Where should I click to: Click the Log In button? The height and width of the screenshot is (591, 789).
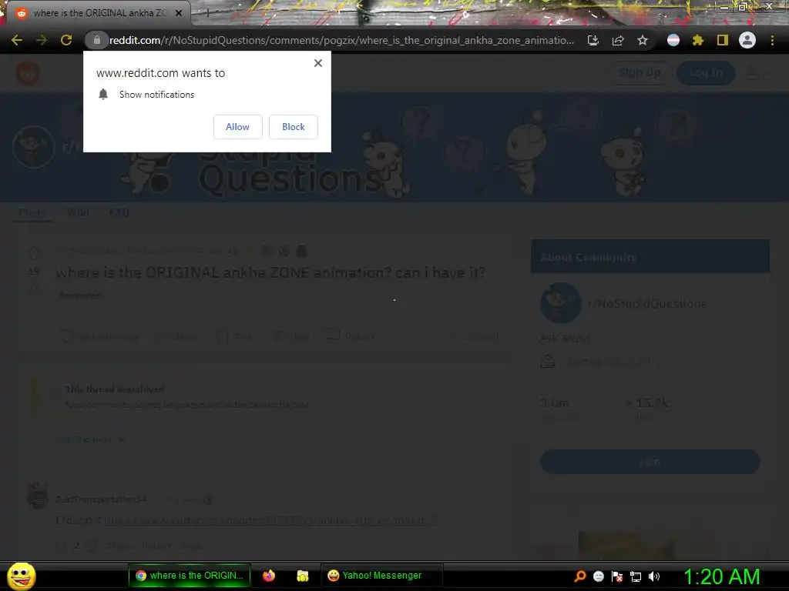(706, 73)
